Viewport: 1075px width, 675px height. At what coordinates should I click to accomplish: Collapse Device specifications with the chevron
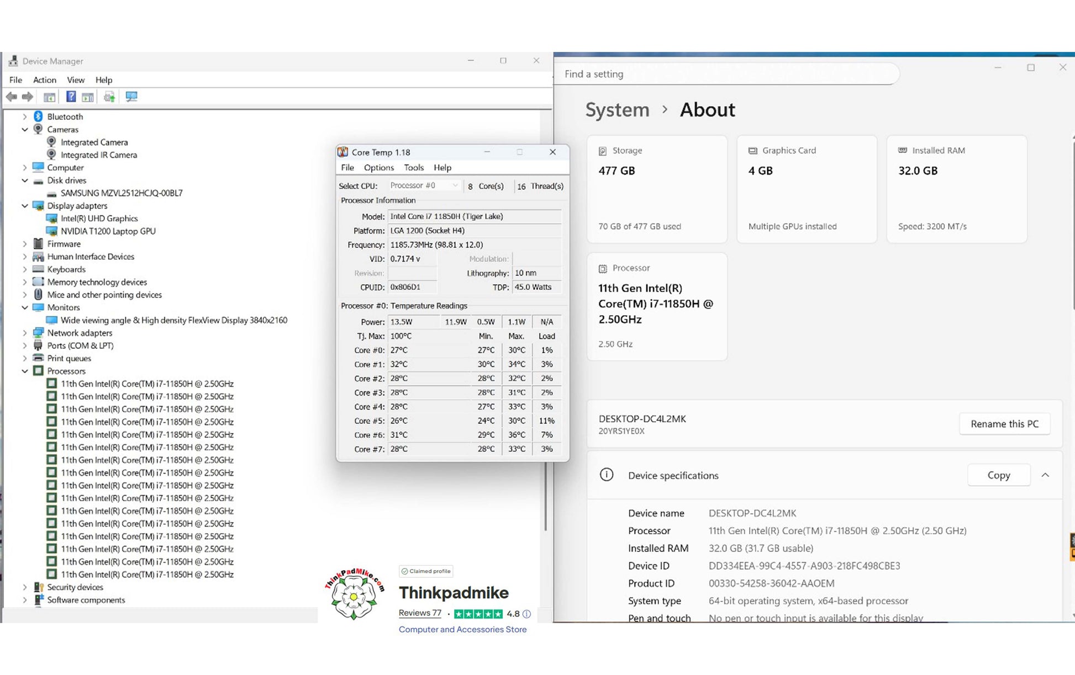1045,475
